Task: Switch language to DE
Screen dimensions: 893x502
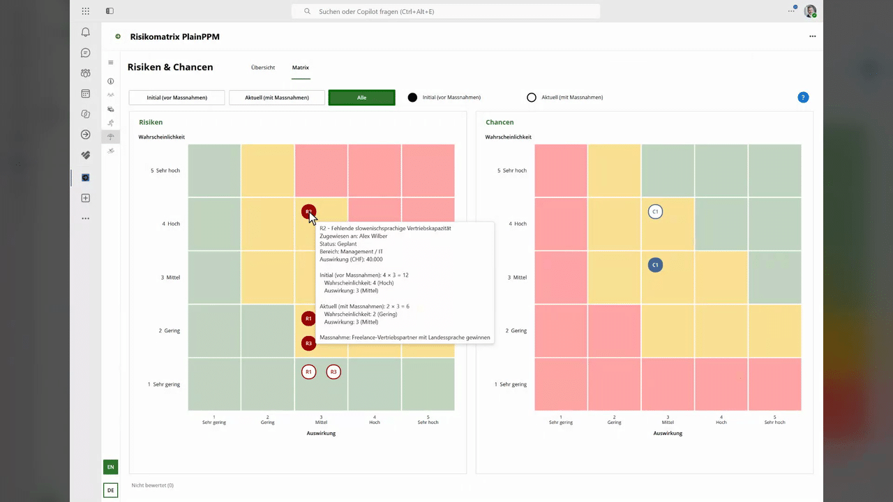Action: [x=110, y=491]
